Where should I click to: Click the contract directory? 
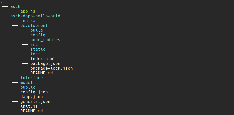[30, 21]
